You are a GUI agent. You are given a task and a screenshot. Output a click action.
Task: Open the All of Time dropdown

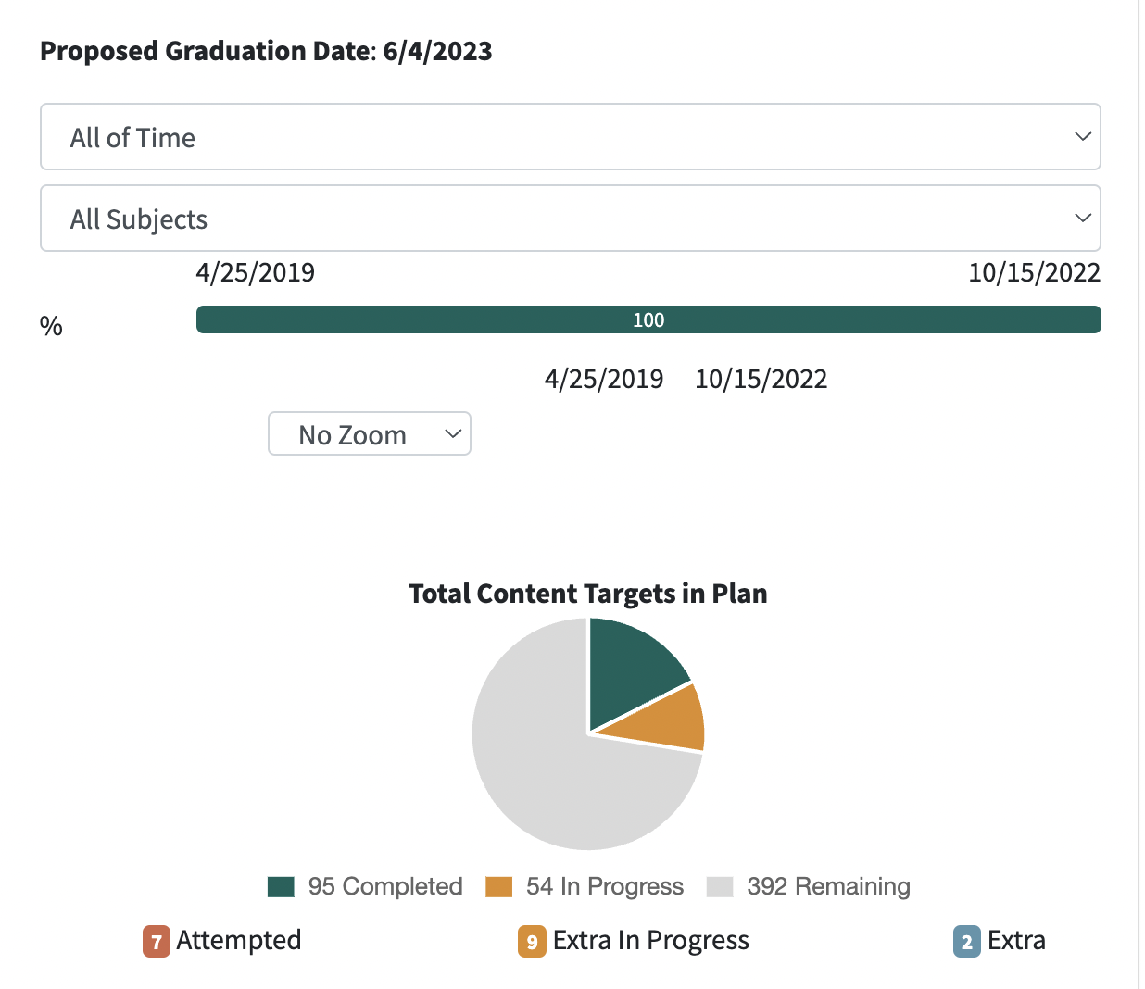(x=570, y=137)
